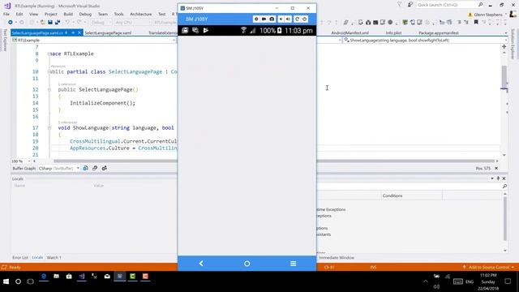Open Windows Start menu
This screenshot has width=519, height=292.
coord(6,281)
